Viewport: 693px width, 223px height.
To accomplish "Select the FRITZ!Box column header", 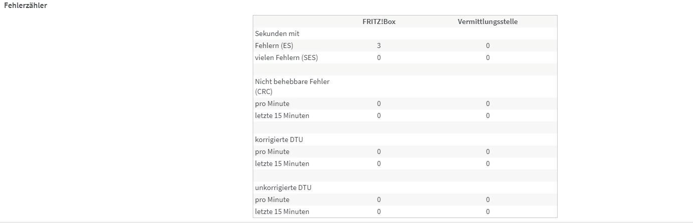I will (x=379, y=21).
